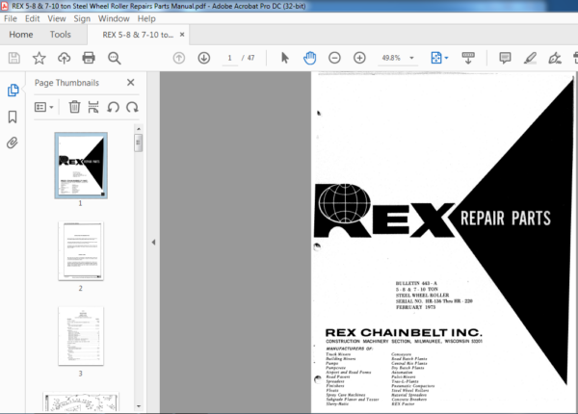Viewport: 578px width, 414px height.
Task: Click thumbnail panel scroll up arrow
Action: [x=139, y=129]
